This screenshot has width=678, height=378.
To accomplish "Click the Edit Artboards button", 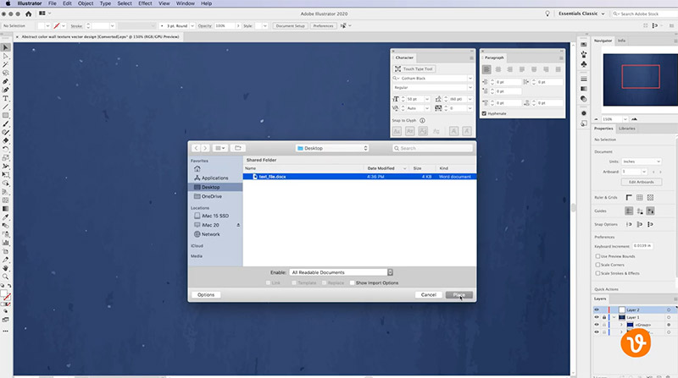I will 642,182.
